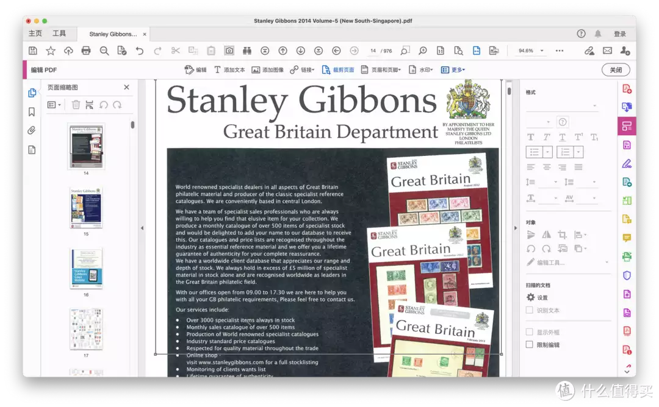Jump to the last page icon
This screenshot has width=659, height=407.
(x=319, y=51)
